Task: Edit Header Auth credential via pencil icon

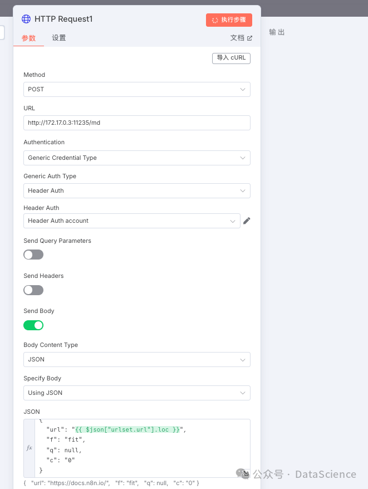Action: point(247,221)
